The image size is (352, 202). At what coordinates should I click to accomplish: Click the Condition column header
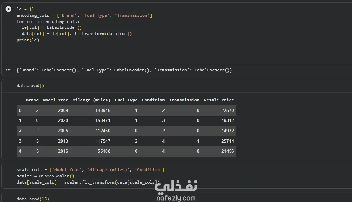coord(153,100)
